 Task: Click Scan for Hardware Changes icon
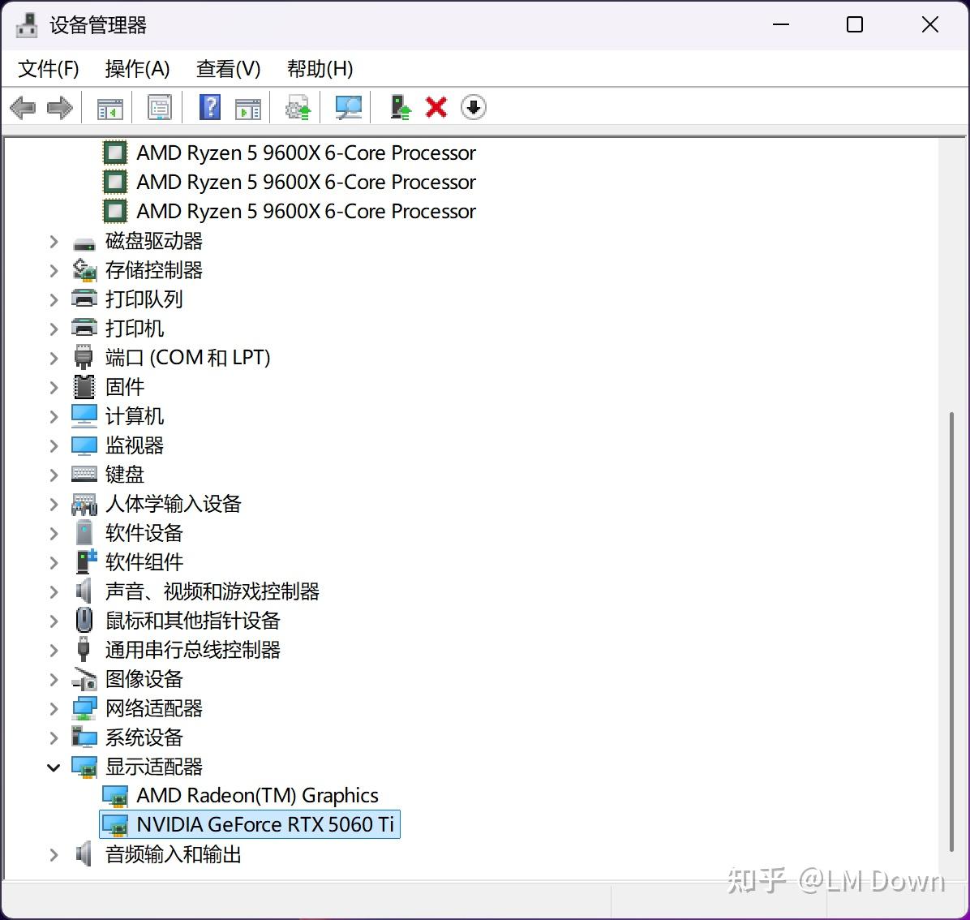(x=348, y=107)
